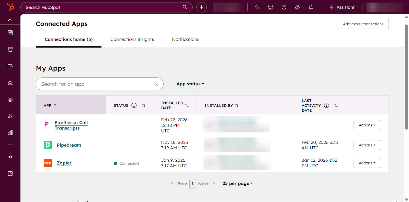Click the Search for an app field
Screen dimensions: 409x202
100,84
